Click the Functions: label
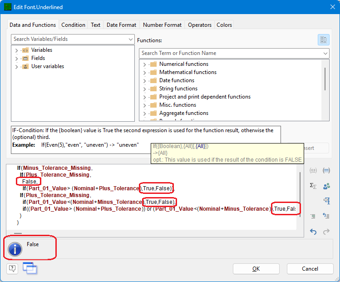The height and width of the screenshot is (282, 340). coord(149,40)
